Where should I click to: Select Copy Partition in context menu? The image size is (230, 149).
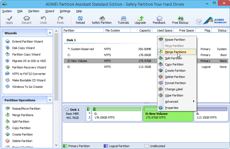tap(177, 64)
